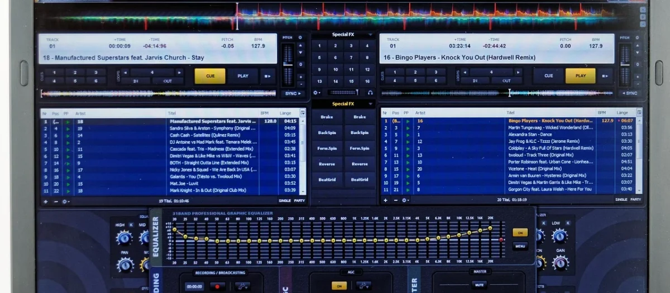Toggle the MASTER MUTE button
The width and height of the screenshot is (670, 293).
479,285
